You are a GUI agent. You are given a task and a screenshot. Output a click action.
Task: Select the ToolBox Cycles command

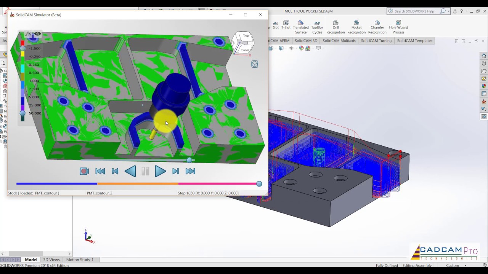pyautogui.click(x=317, y=27)
